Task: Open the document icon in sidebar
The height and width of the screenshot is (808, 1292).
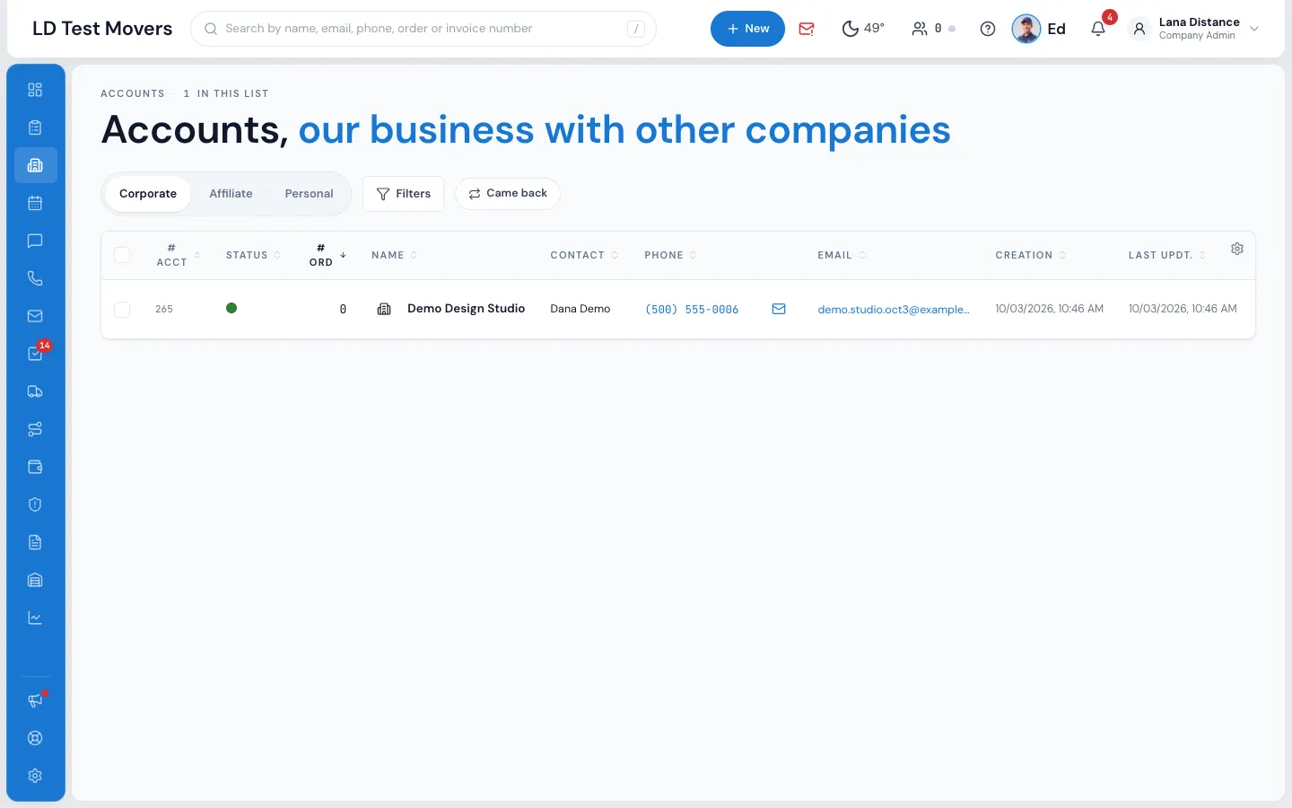Action: (x=35, y=542)
